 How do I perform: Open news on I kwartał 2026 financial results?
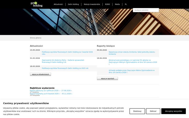coord(67,53)
